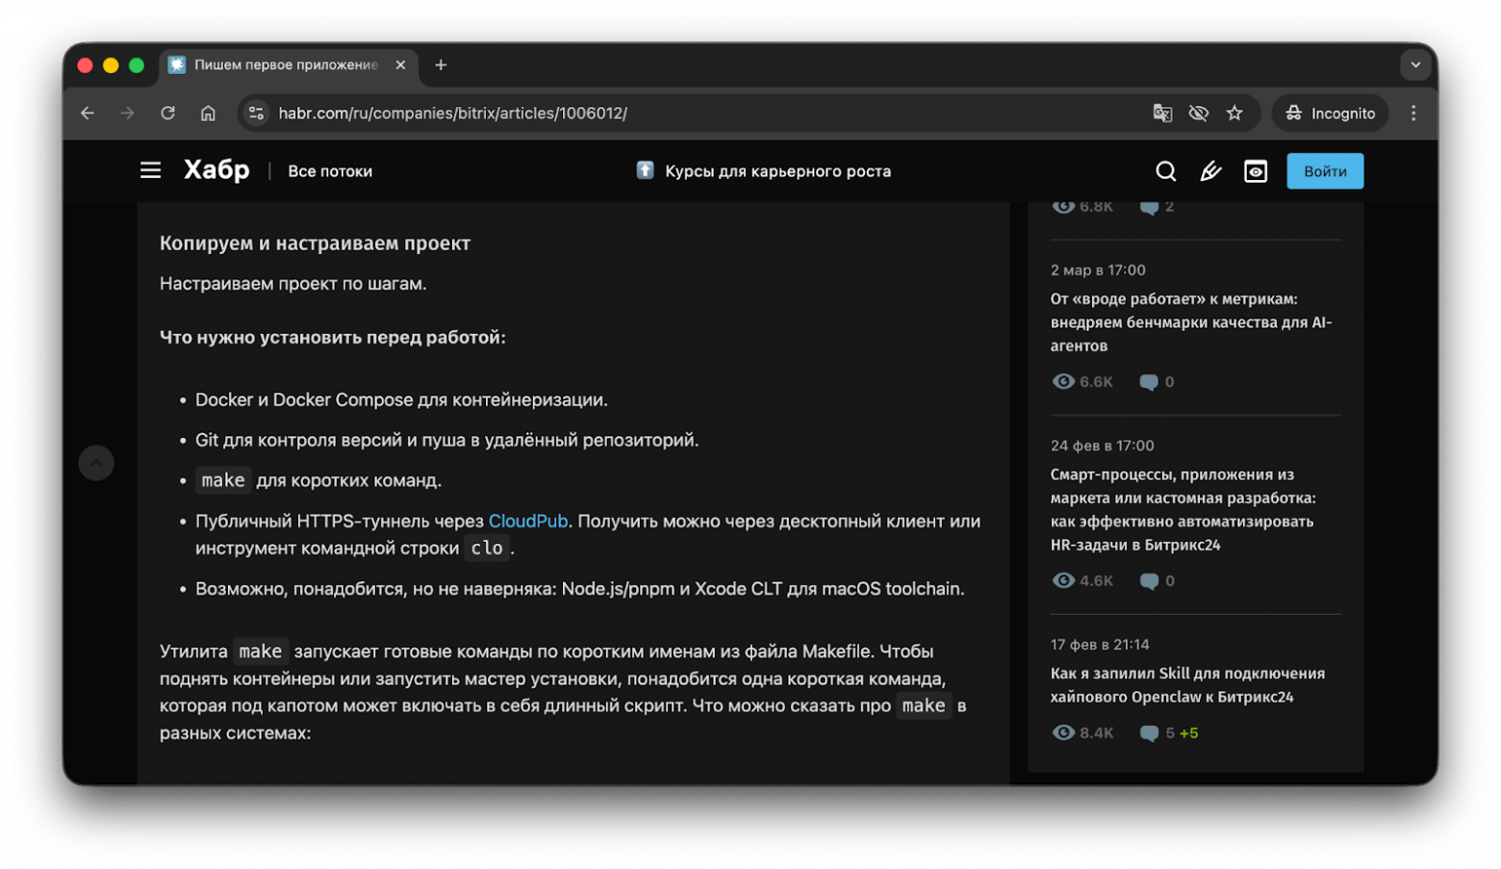Toggle the eye-off tracking protection icon

click(1198, 113)
